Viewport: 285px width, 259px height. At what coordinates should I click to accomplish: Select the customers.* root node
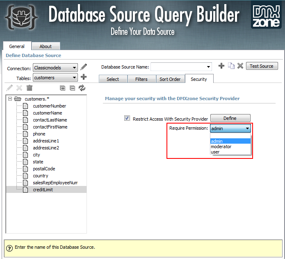pos(37,99)
